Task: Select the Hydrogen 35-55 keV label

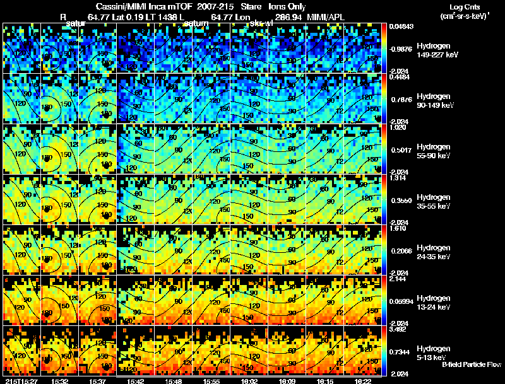Action: pyautogui.click(x=434, y=202)
